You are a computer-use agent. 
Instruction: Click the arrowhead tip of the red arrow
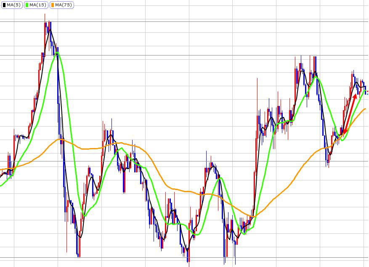(x=356, y=95)
